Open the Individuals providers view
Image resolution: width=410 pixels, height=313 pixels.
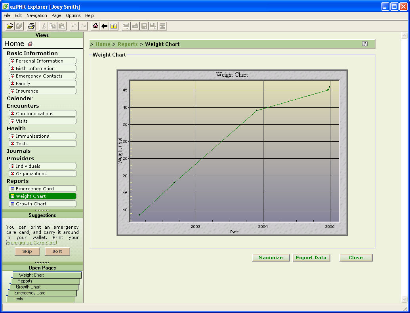tap(43, 166)
